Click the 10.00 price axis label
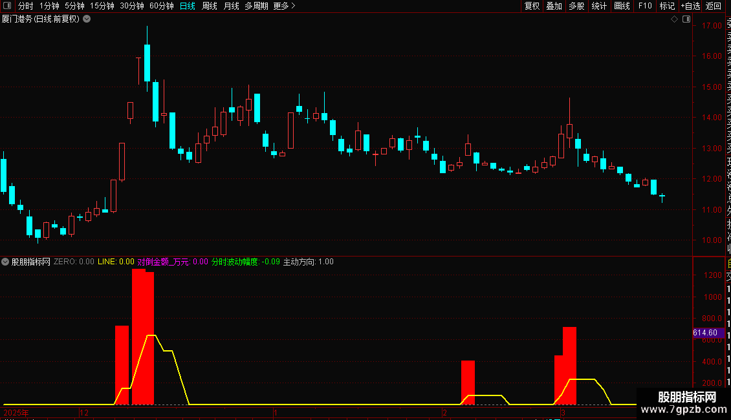This screenshot has height=420, width=731. click(712, 240)
